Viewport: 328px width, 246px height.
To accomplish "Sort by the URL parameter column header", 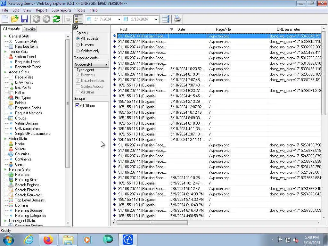I will tap(295, 29).
